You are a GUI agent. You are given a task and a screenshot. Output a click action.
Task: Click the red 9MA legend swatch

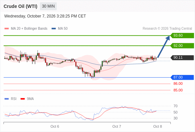22,99
